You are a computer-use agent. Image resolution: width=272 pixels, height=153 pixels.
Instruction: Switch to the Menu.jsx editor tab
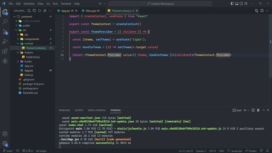(93, 11)
